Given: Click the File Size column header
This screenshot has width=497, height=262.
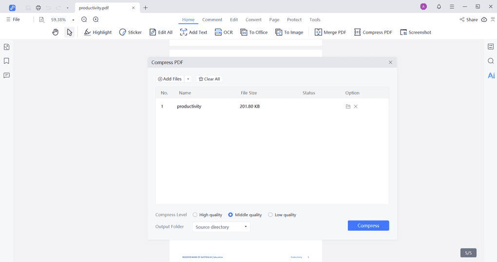Looking at the screenshot, I should pos(248,93).
